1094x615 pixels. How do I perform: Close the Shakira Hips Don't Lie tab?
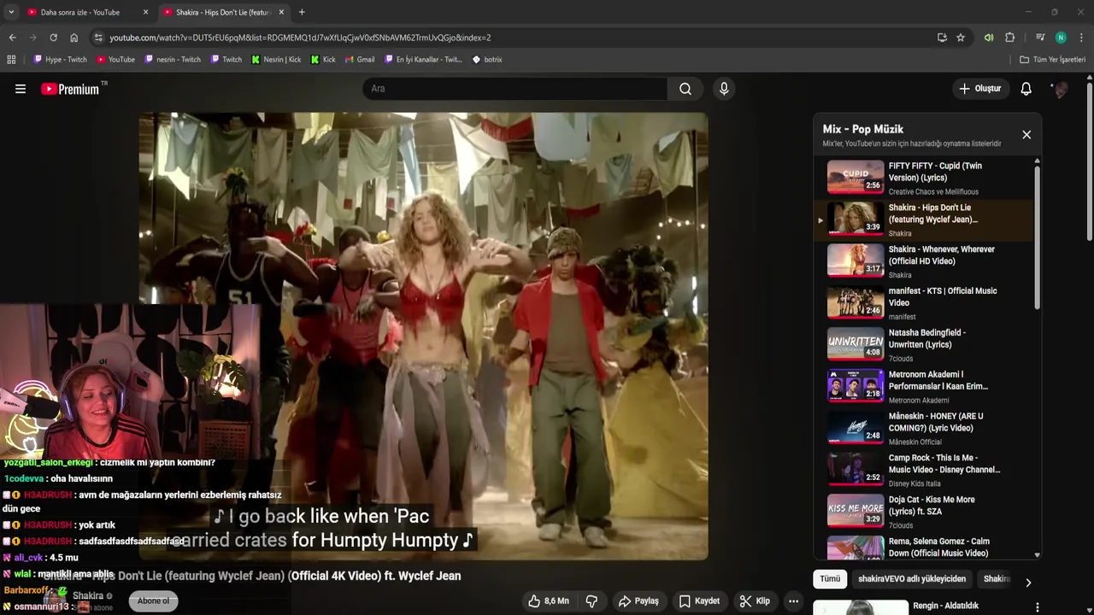[x=281, y=12]
